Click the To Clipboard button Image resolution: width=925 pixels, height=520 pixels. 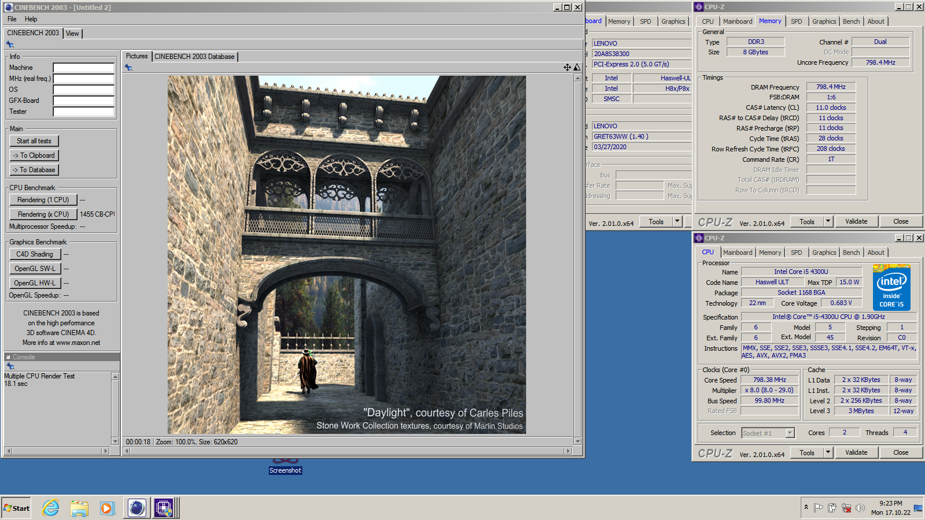click(x=34, y=155)
